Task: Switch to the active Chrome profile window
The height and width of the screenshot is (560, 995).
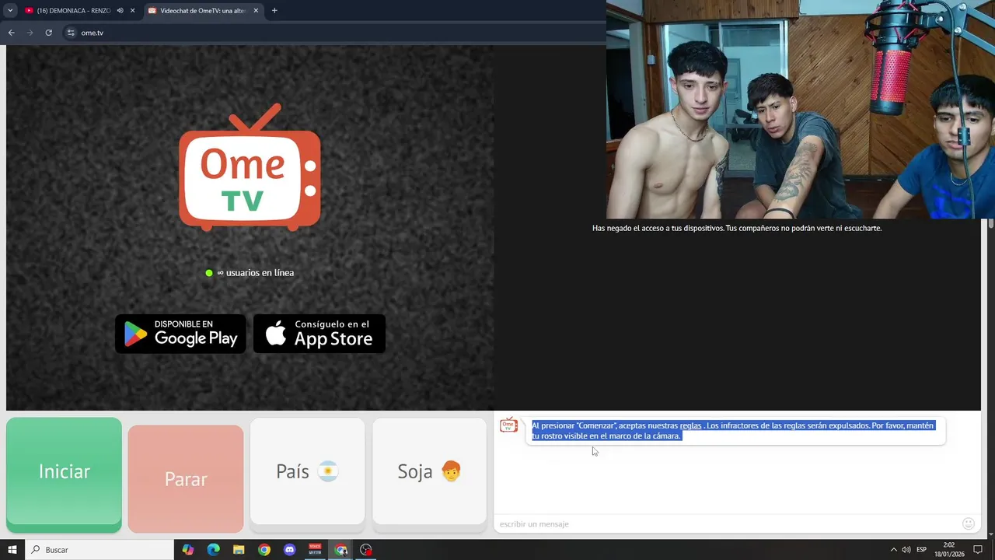Action: (340, 550)
